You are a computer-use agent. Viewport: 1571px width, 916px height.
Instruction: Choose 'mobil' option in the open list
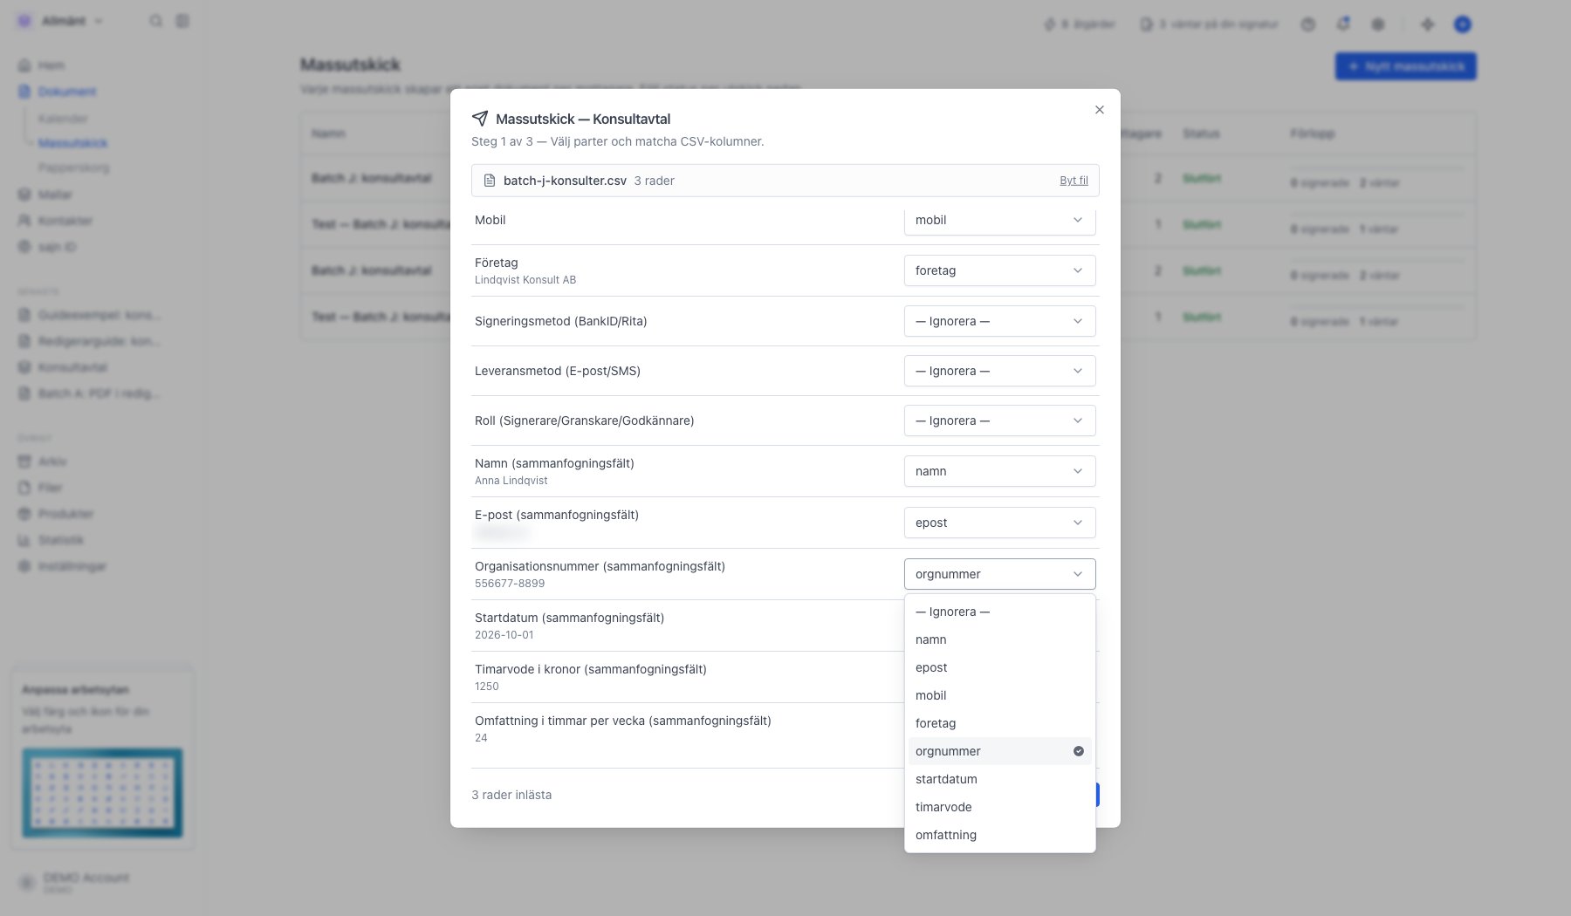pos(999,695)
